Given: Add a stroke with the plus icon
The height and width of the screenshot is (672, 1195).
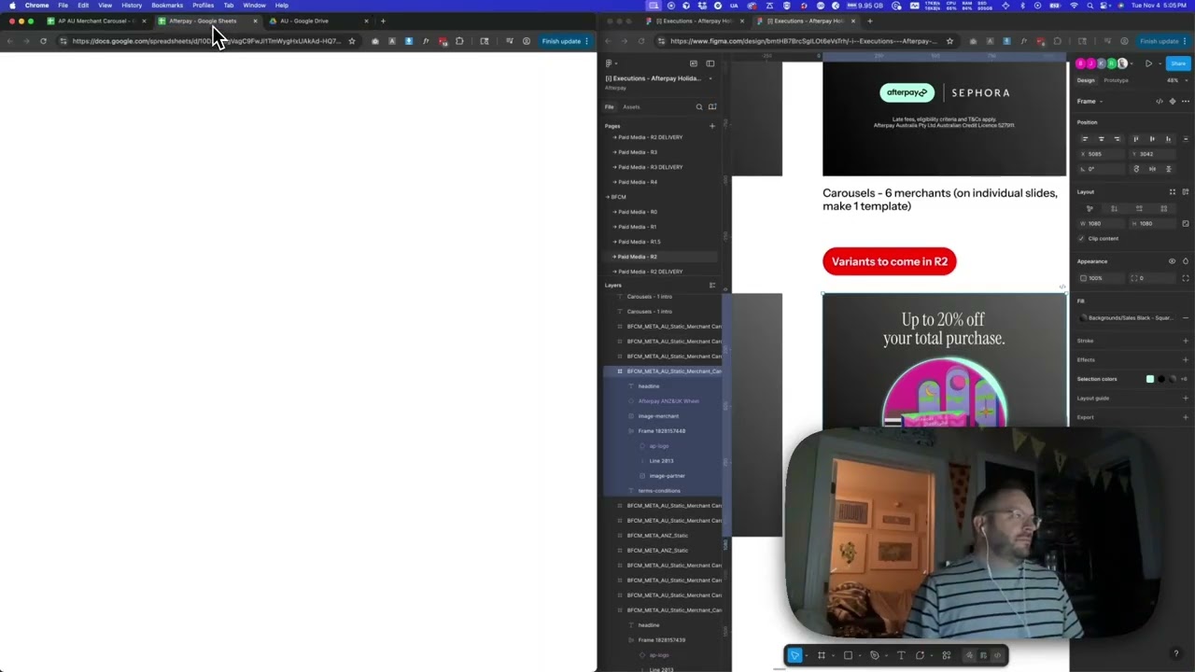Looking at the screenshot, I should (x=1186, y=341).
